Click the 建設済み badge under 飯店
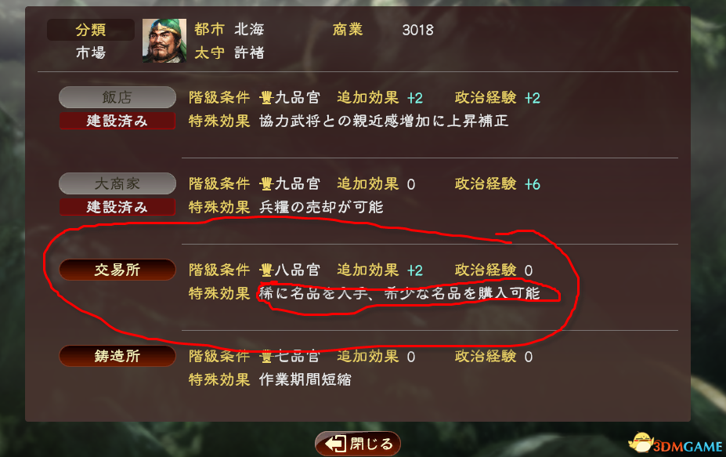 click(x=117, y=121)
